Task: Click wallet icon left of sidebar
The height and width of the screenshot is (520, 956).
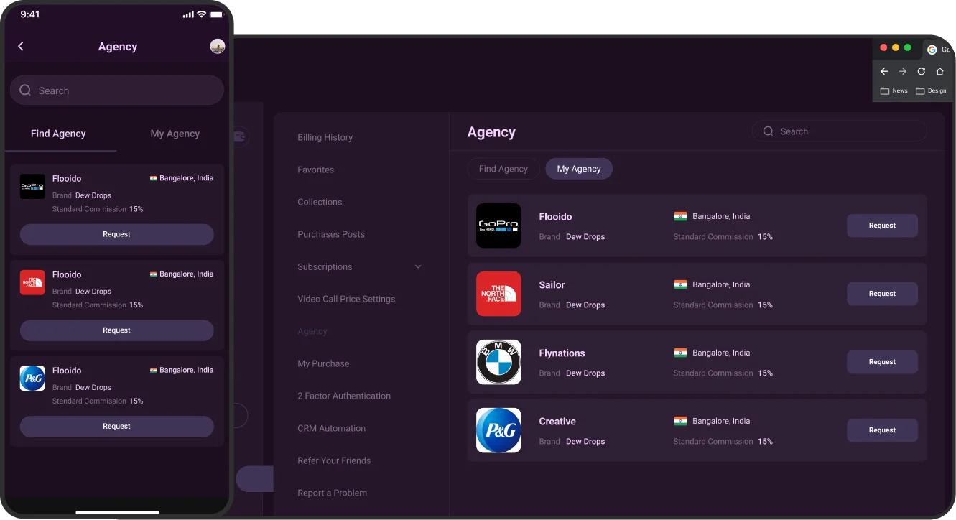Action: click(x=239, y=136)
